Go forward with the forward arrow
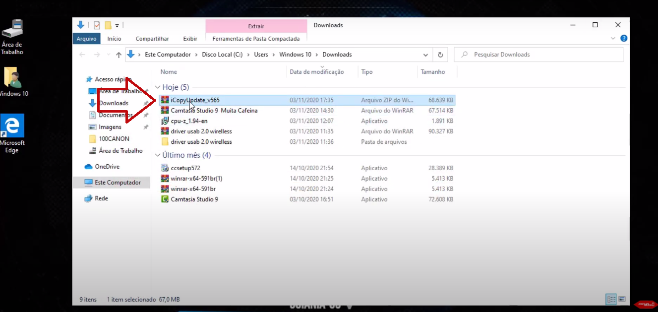The image size is (658, 312). coord(97,55)
